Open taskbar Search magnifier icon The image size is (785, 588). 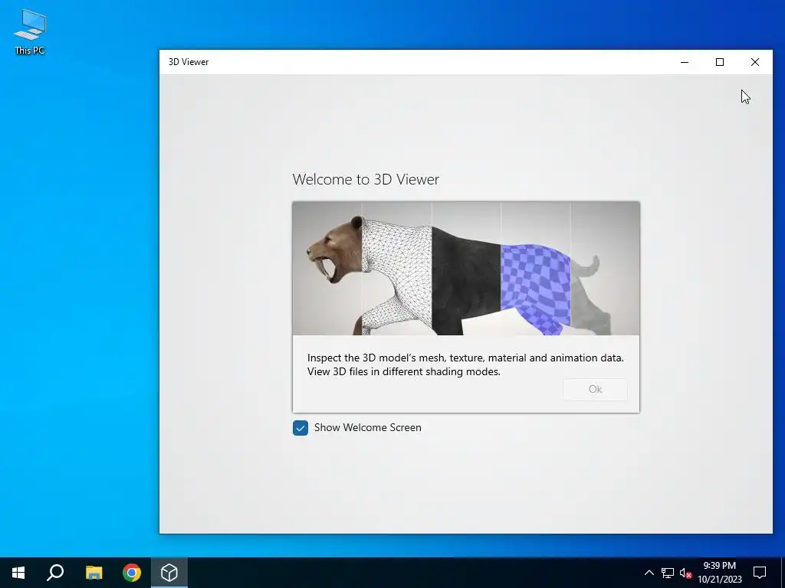tap(55, 573)
